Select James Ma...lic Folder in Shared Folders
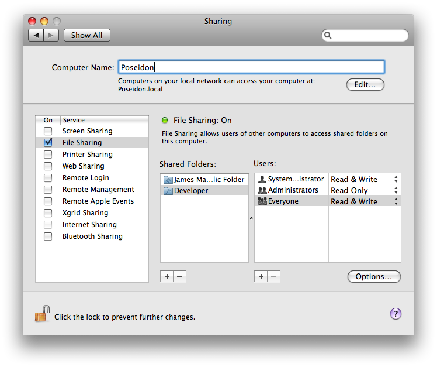437x367 pixels. pos(204,179)
